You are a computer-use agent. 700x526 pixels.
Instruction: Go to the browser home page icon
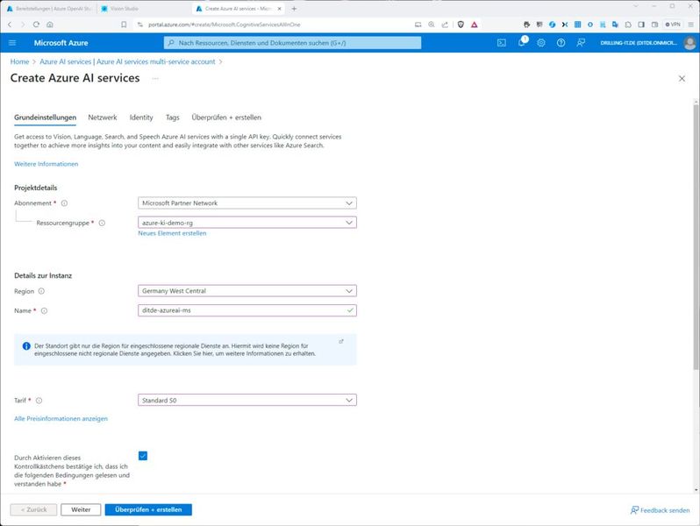click(x=50, y=25)
